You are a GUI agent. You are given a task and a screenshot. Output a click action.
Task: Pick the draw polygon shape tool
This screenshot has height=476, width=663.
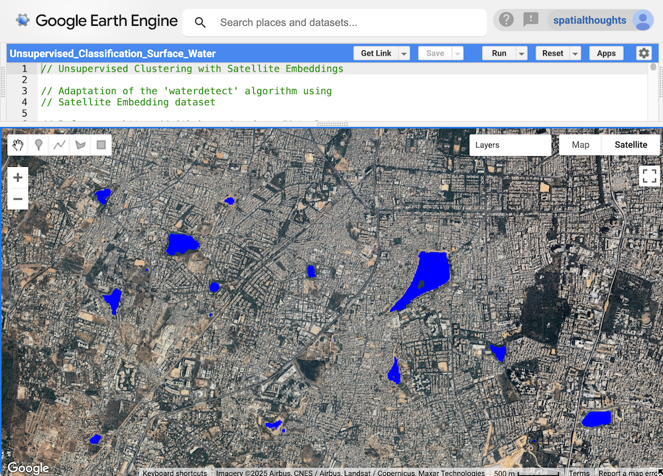tap(80, 145)
